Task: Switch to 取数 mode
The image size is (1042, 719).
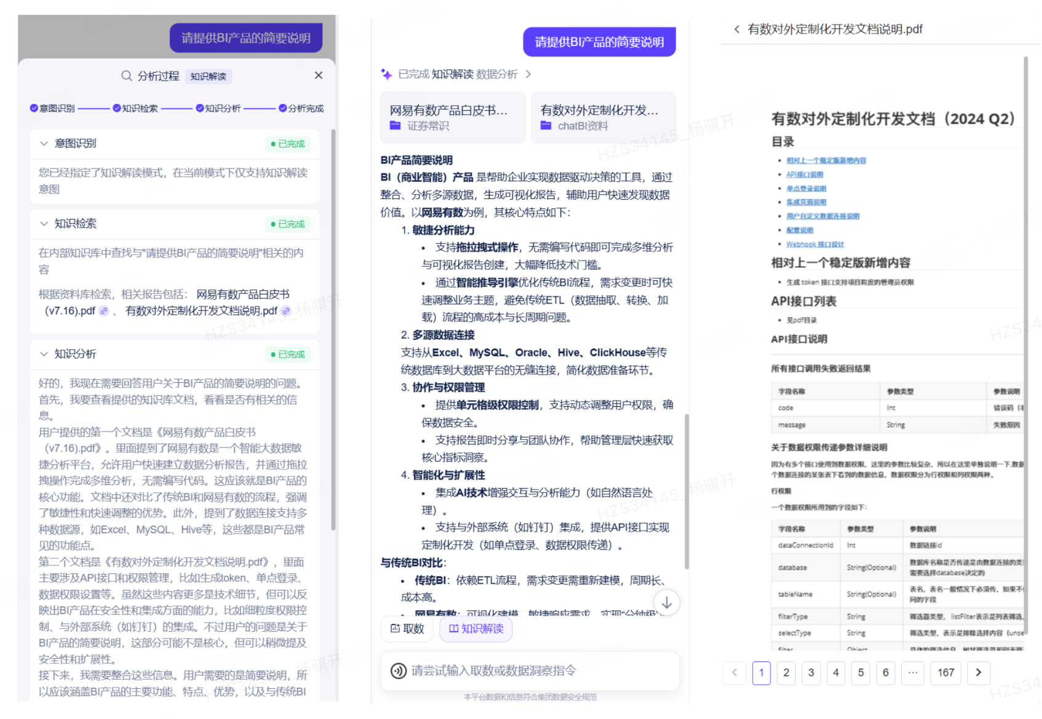Action: point(407,629)
